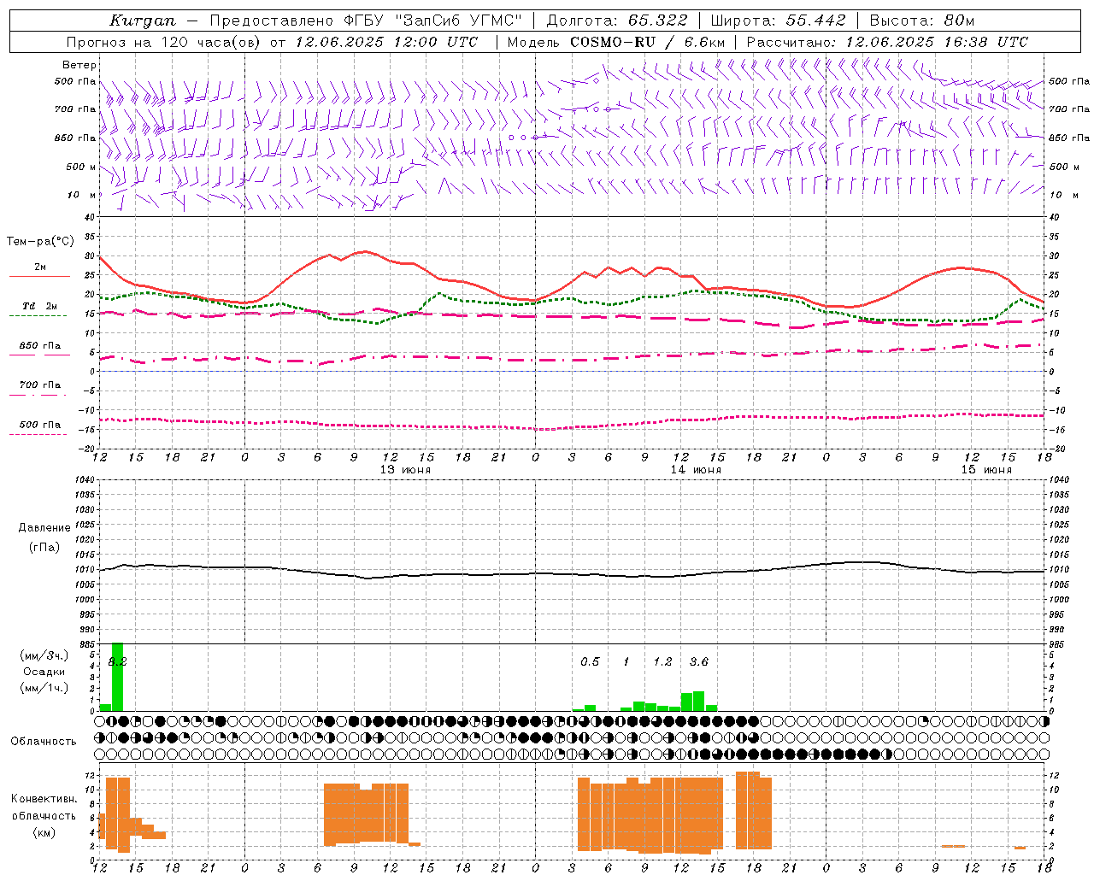Click the calculation time 16:38 UTC

point(986,42)
